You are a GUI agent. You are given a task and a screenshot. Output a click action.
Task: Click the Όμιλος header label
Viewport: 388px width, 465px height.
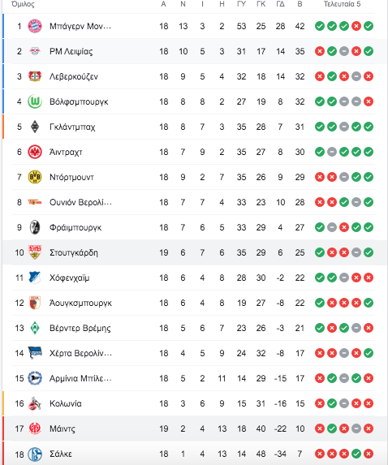point(23,4)
